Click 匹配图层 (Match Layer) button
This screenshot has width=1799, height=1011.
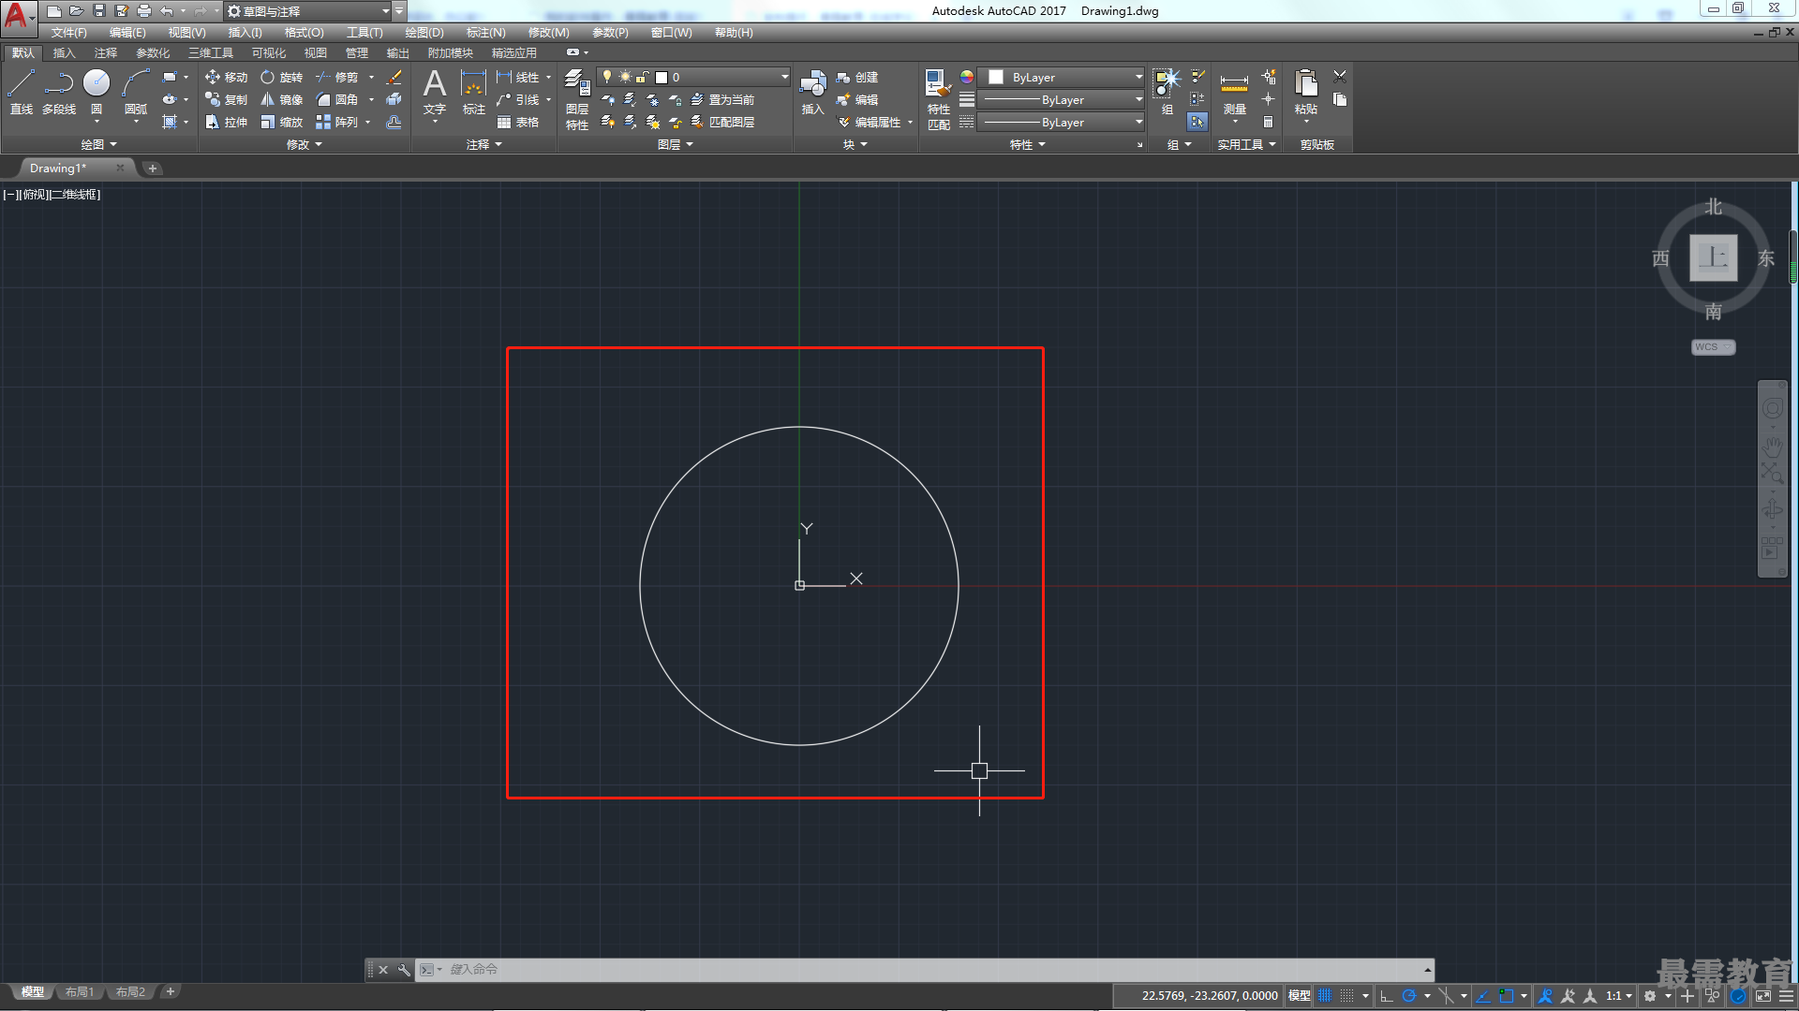[722, 123]
